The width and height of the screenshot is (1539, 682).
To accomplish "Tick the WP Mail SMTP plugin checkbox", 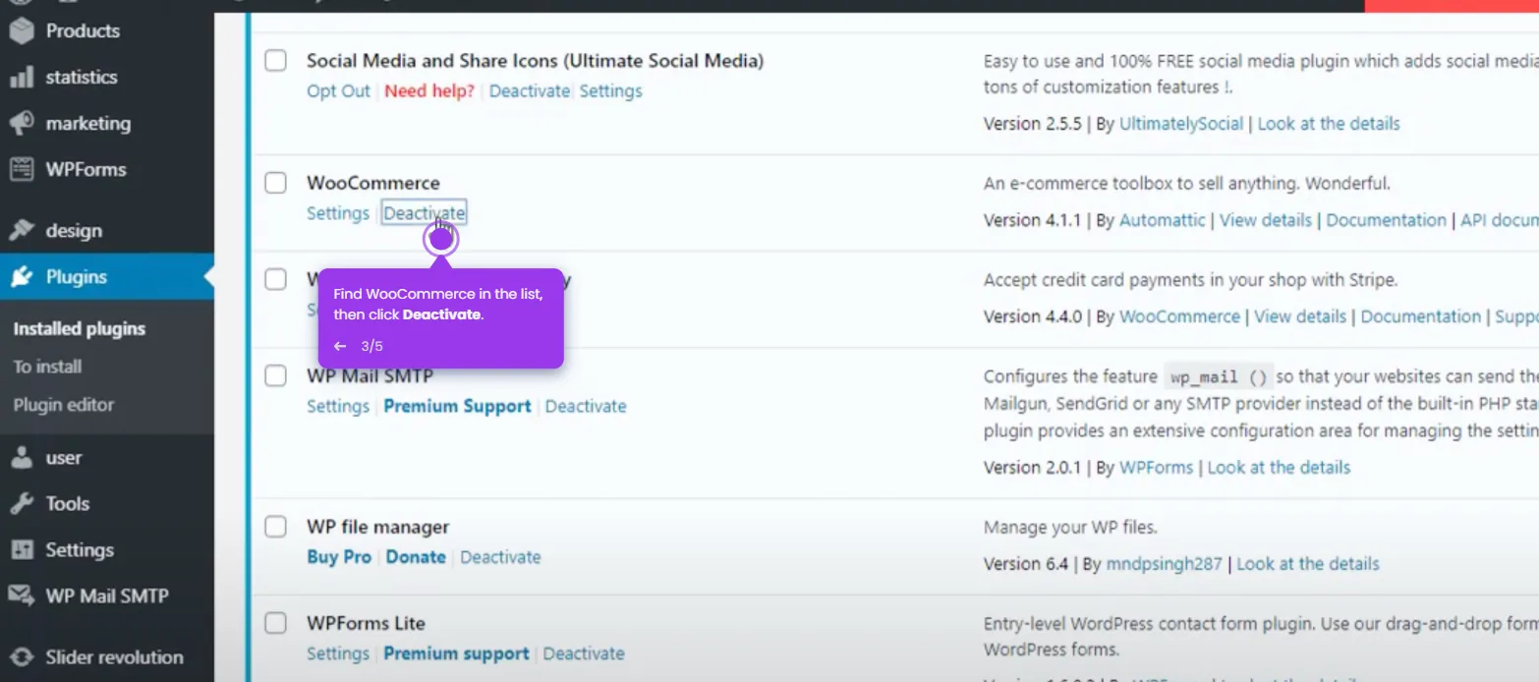I will pyautogui.click(x=276, y=375).
